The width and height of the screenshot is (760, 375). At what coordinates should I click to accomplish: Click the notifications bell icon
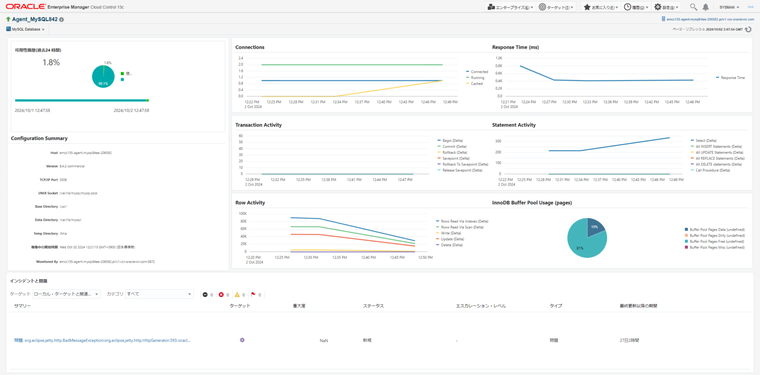(x=706, y=7)
